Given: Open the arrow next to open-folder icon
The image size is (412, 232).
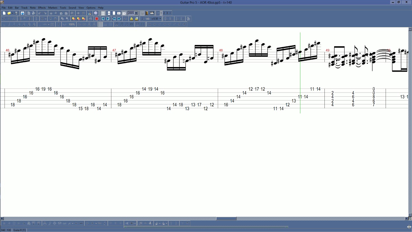Looking at the screenshot, I should coord(13,13).
